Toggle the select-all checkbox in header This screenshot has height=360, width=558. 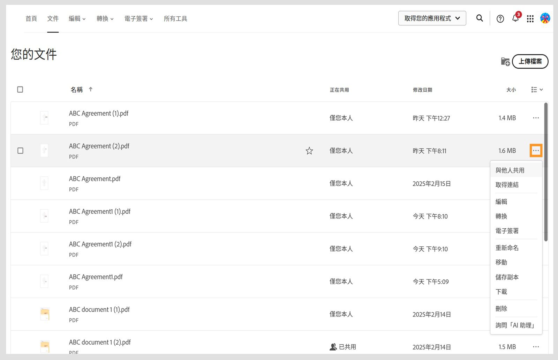click(x=20, y=90)
